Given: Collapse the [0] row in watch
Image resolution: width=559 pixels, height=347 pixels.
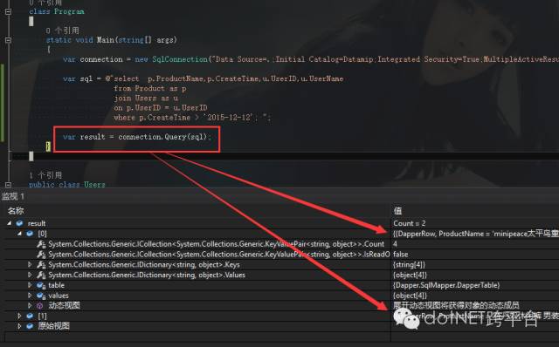Looking at the screenshot, I should click(x=19, y=234).
